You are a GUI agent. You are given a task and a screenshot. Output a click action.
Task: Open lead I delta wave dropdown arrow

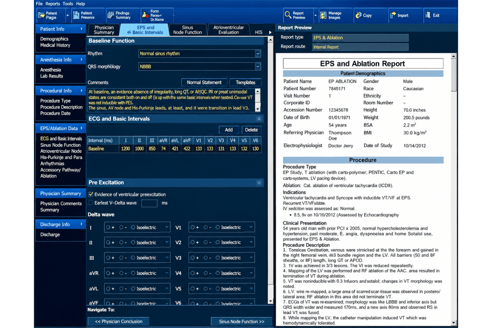pyautogui.click(x=167, y=227)
